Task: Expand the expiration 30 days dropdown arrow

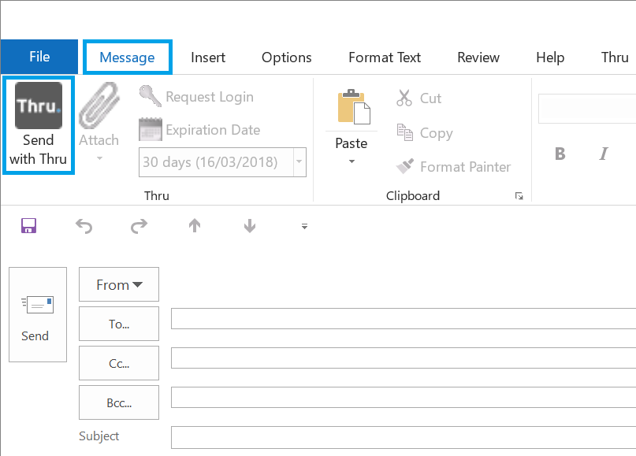Action: (299, 161)
